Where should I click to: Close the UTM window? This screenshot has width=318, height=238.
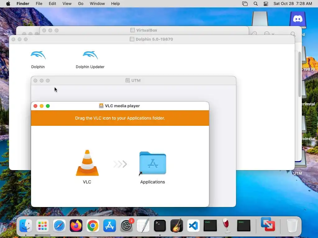coord(35,81)
